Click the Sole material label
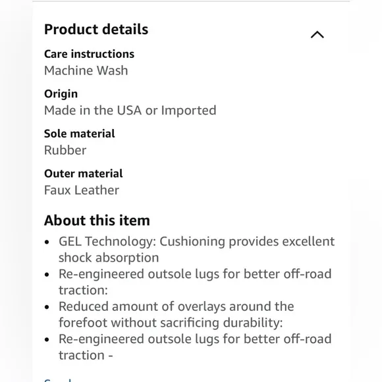 [80, 134]
